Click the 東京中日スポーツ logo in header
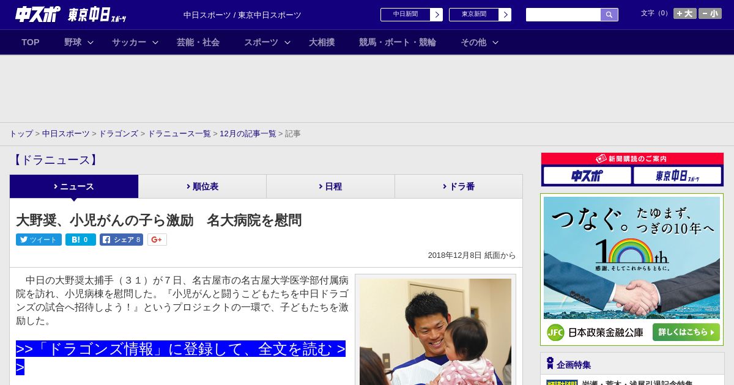This screenshot has width=734, height=385. (97, 15)
